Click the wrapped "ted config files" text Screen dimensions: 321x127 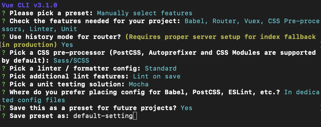pyautogui.click(x=33, y=100)
